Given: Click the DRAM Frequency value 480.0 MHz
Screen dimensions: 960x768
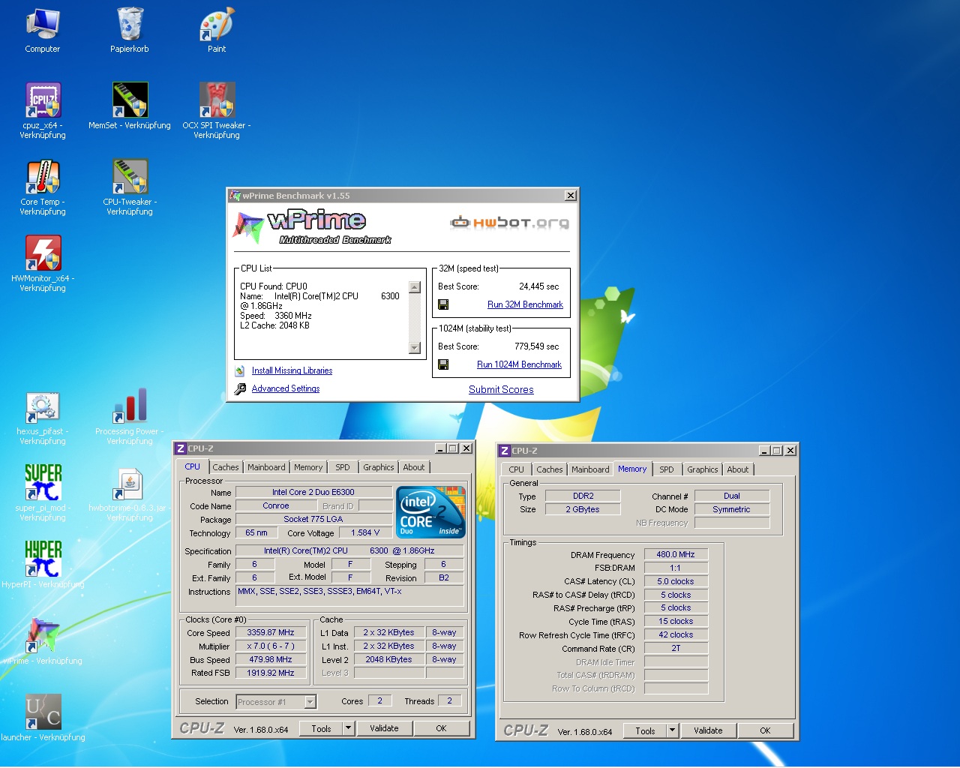Looking at the screenshot, I should click(x=676, y=554).
